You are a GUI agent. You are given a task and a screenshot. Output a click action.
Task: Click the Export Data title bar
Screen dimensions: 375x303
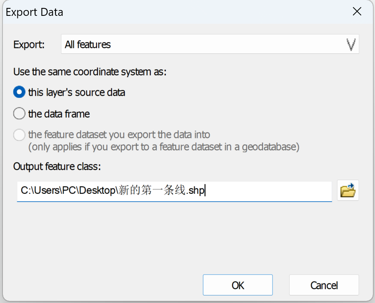coord(167,12)
